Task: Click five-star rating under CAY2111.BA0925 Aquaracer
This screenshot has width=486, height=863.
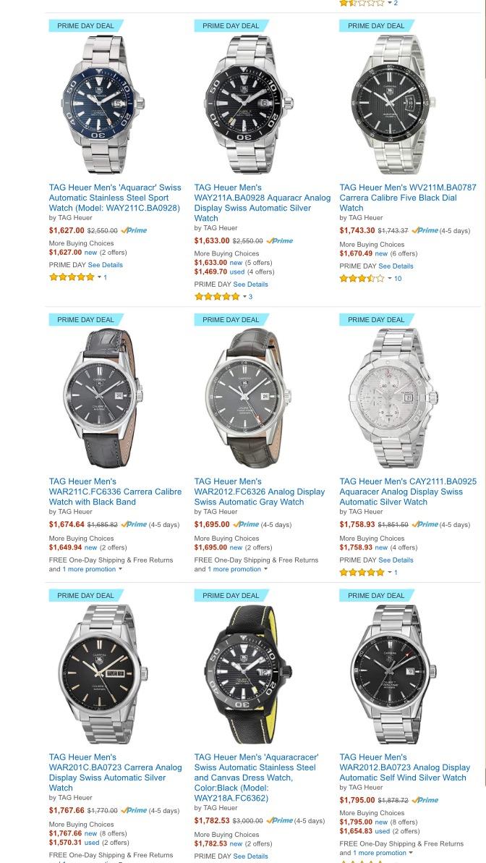Action: point(362,573)
